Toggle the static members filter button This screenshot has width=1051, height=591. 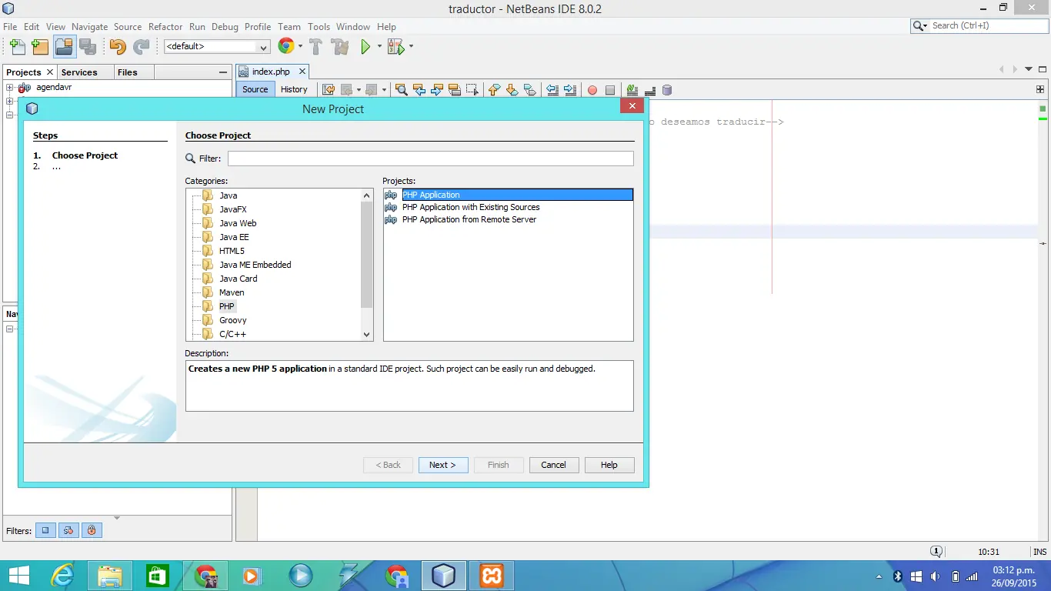68,530
